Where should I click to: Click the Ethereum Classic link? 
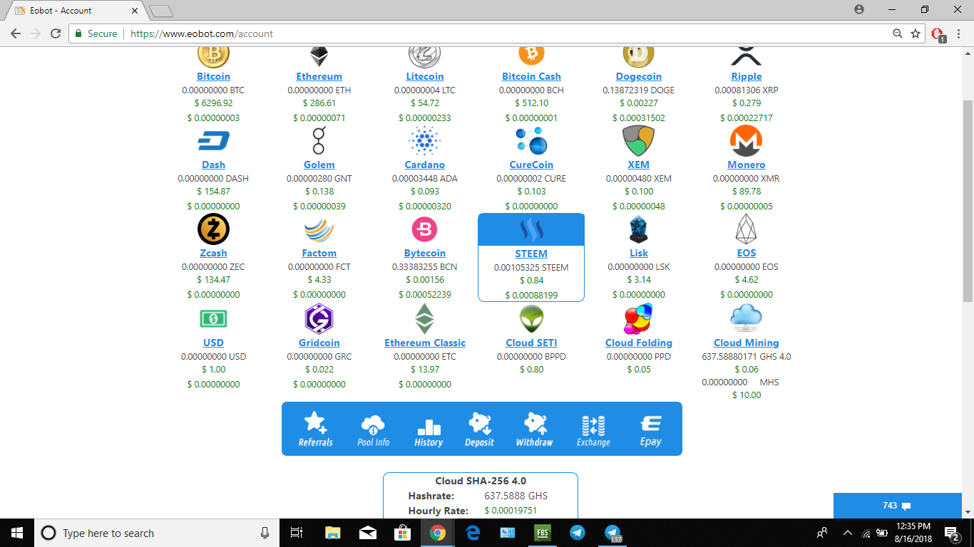(425, 343)
